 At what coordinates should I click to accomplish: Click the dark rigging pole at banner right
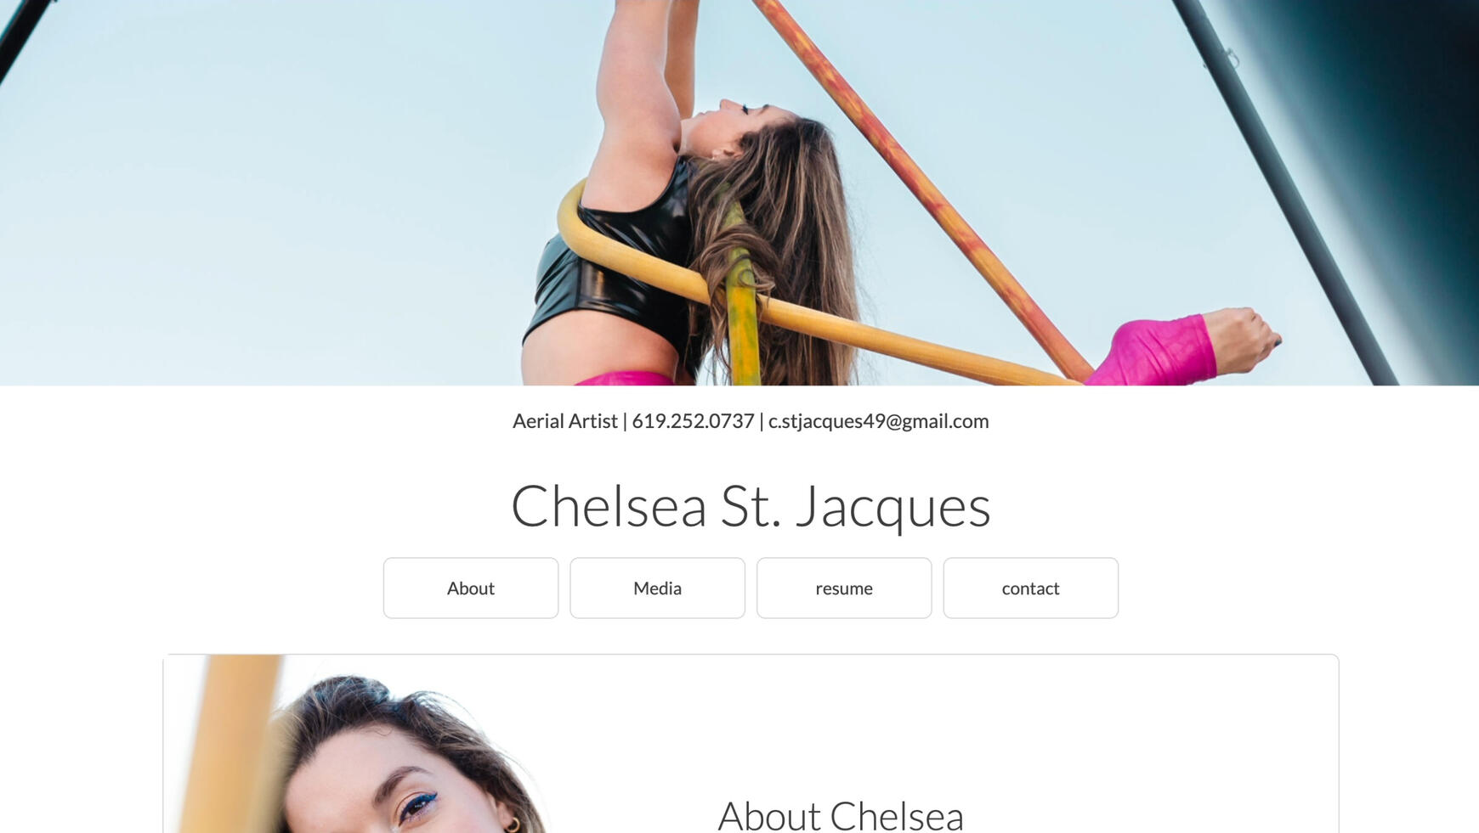click(1283, 191)
